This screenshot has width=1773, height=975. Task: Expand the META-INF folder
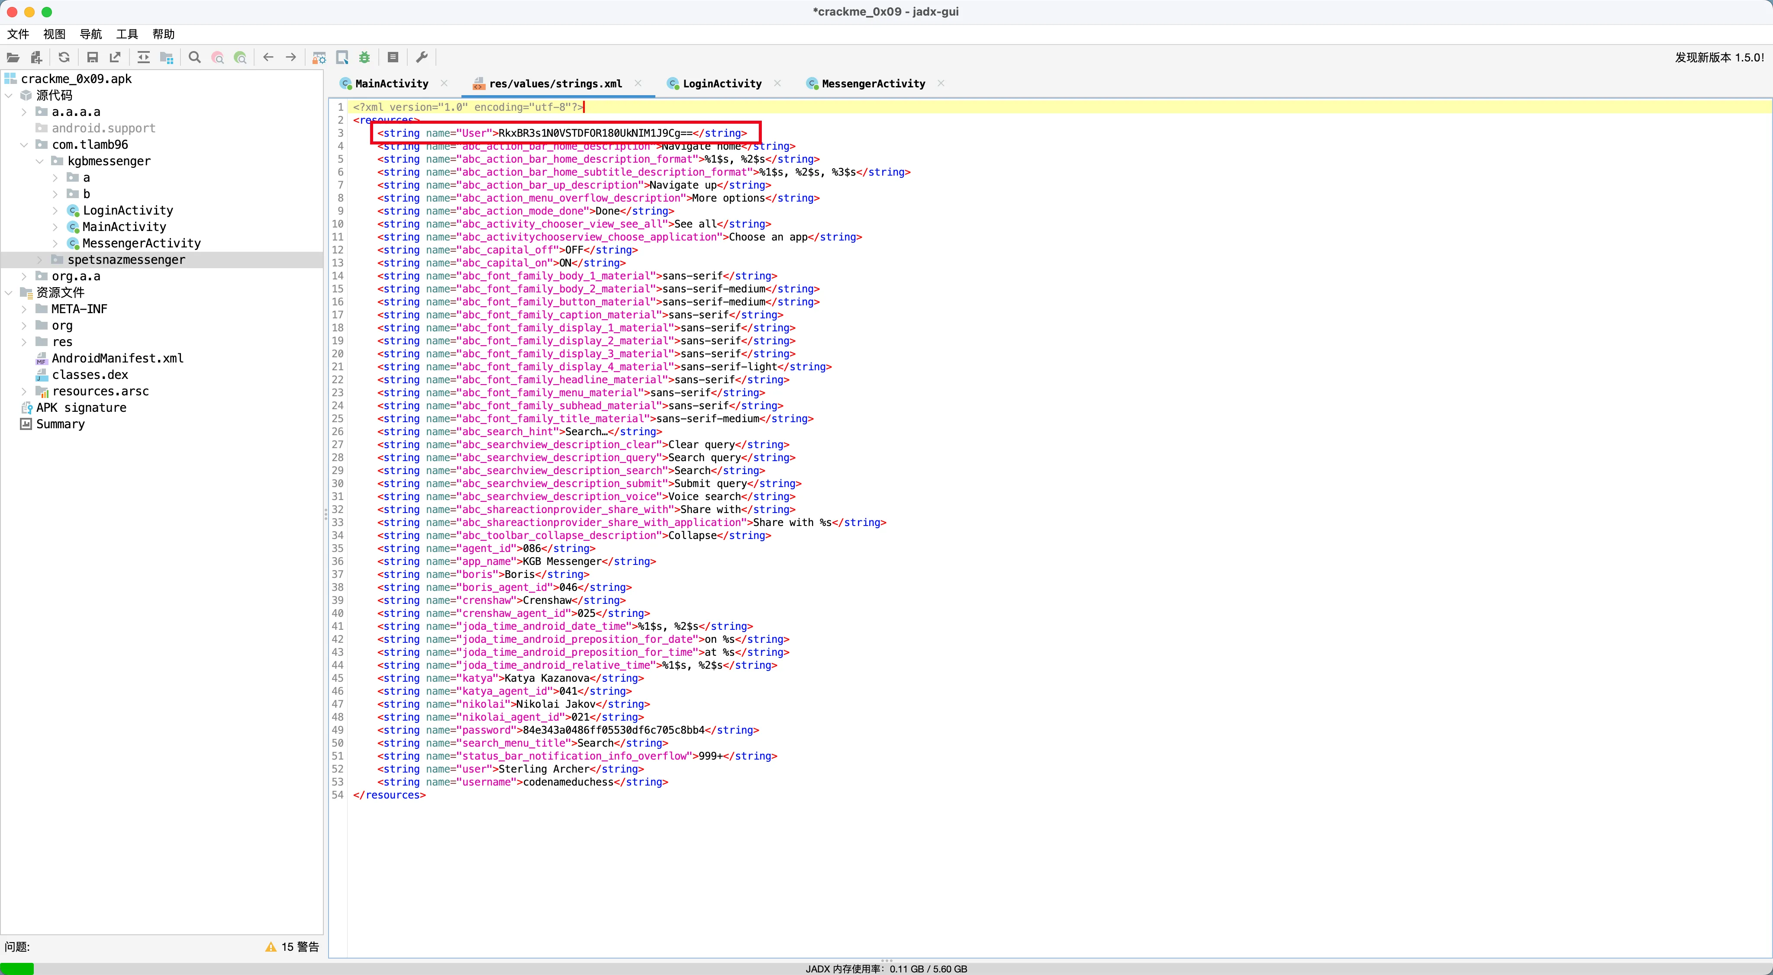pyautogui.click(x=24, y=309)
